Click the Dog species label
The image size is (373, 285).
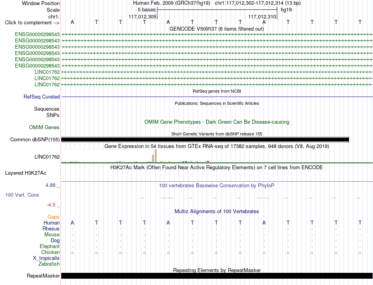click(55, 241)
